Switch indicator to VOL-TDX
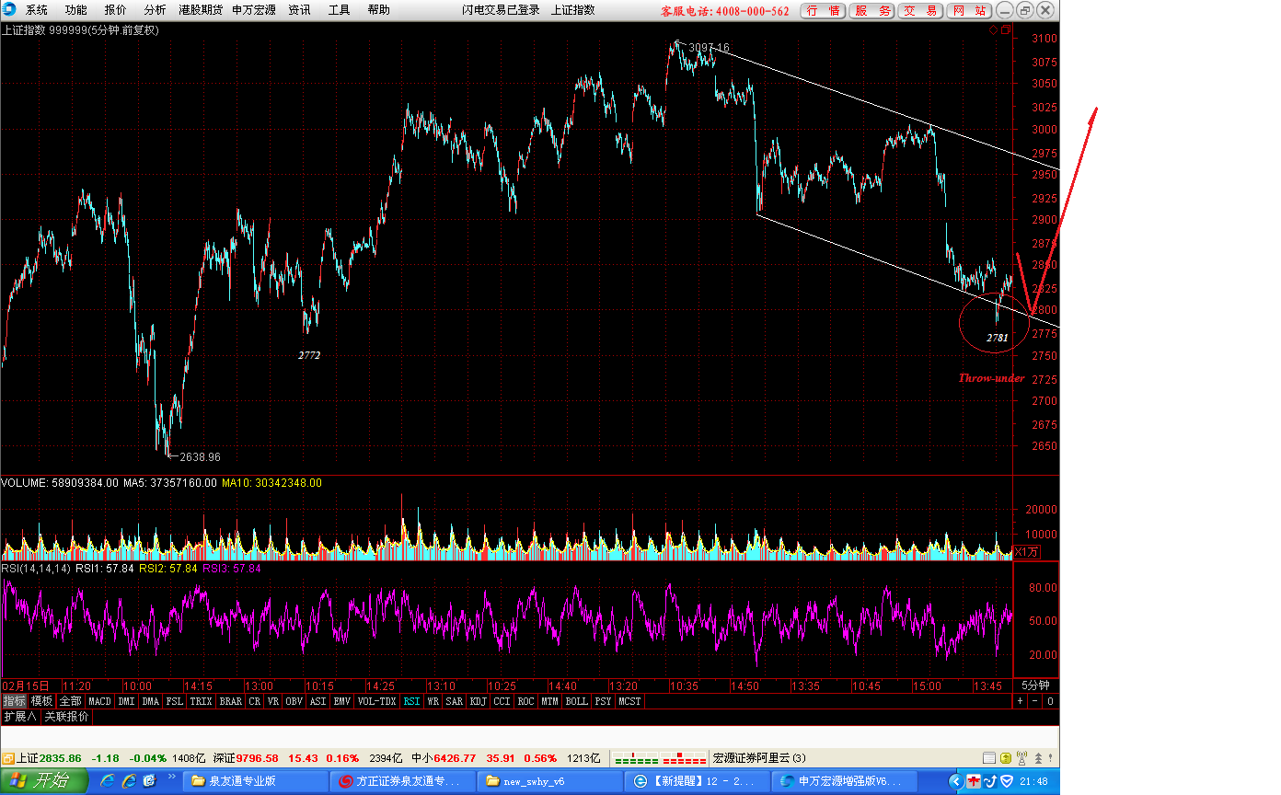Viewport: 1281px width, 795px height. point(376,701)
